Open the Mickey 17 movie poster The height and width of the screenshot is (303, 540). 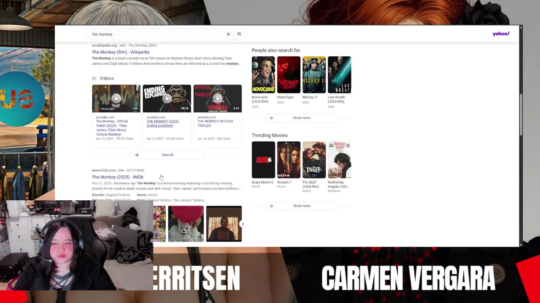tap(314, 74)
